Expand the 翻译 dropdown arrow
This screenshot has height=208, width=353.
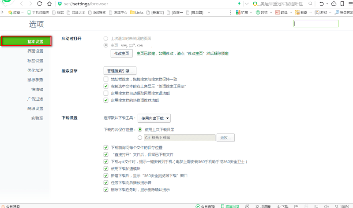pos(290,13)
